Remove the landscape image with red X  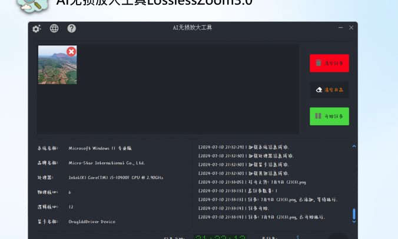click(71, 51)
